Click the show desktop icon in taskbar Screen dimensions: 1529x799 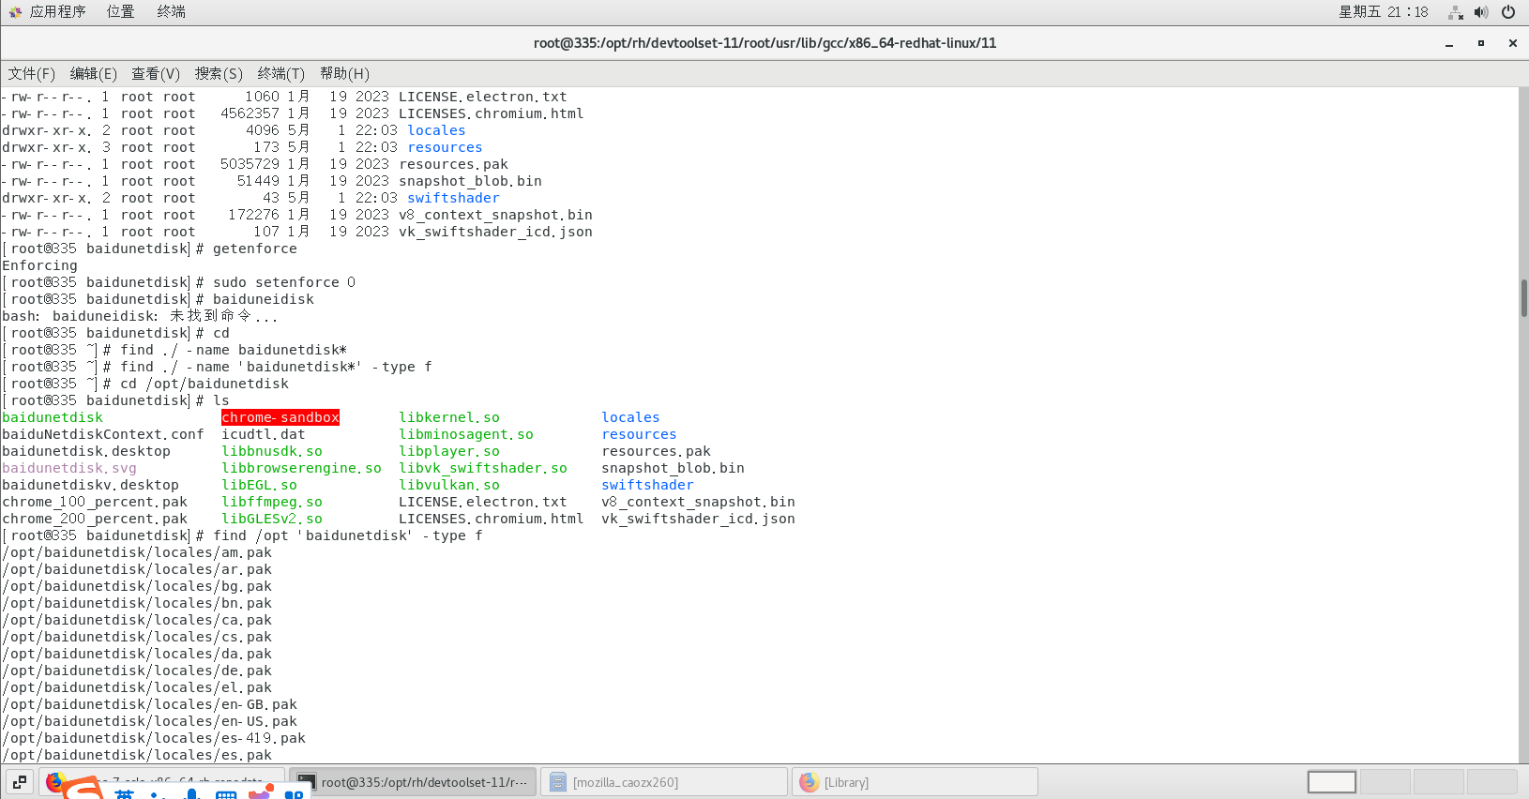pos(20,781)
